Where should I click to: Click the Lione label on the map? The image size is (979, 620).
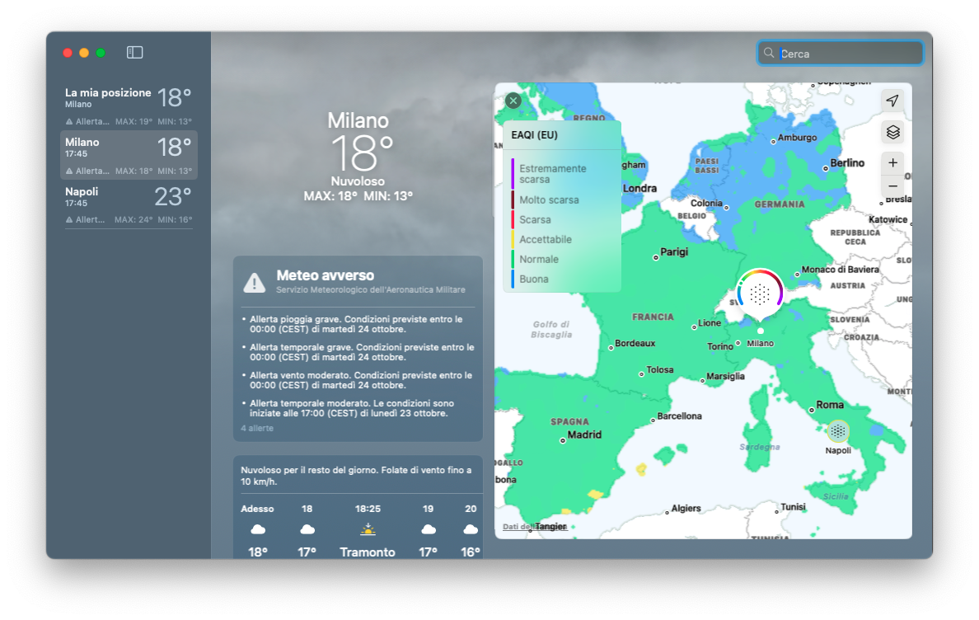710,323
